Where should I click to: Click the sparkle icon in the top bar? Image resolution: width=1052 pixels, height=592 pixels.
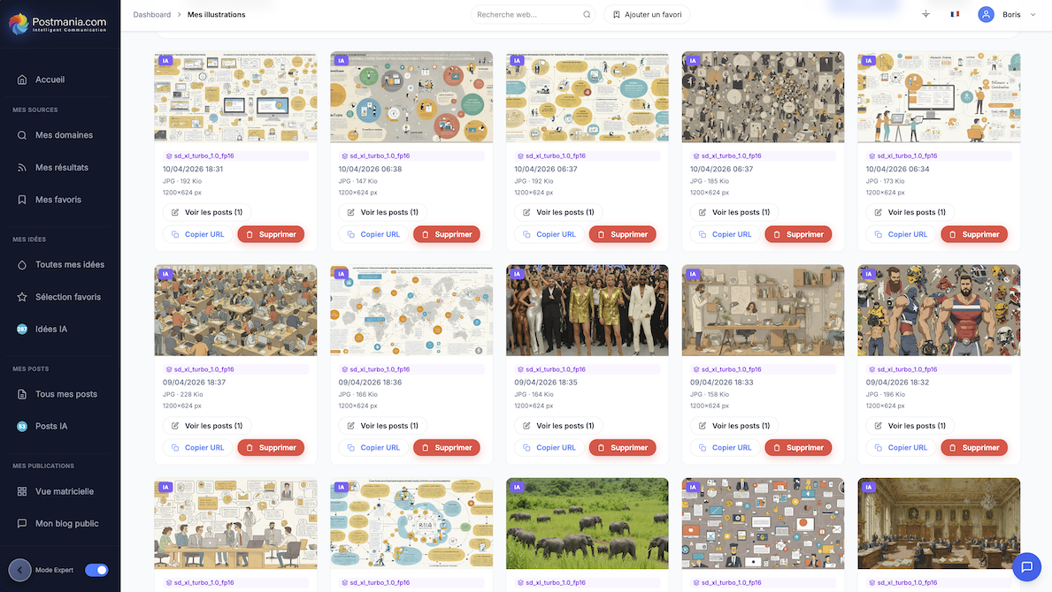click(x=925, y=14)
